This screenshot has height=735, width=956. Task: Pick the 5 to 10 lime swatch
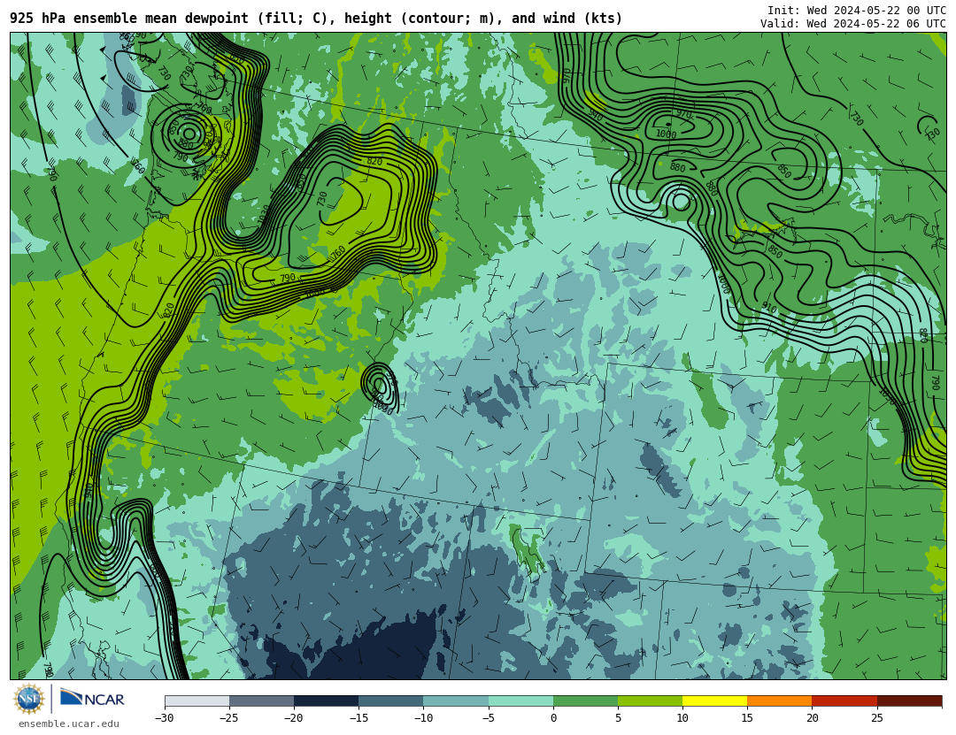[x=650, y=701]
